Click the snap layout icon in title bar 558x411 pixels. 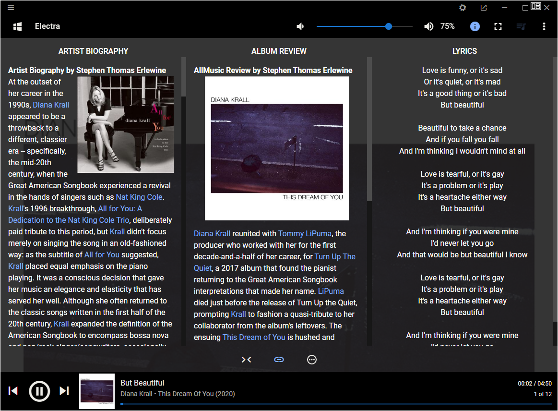[536, 7]
